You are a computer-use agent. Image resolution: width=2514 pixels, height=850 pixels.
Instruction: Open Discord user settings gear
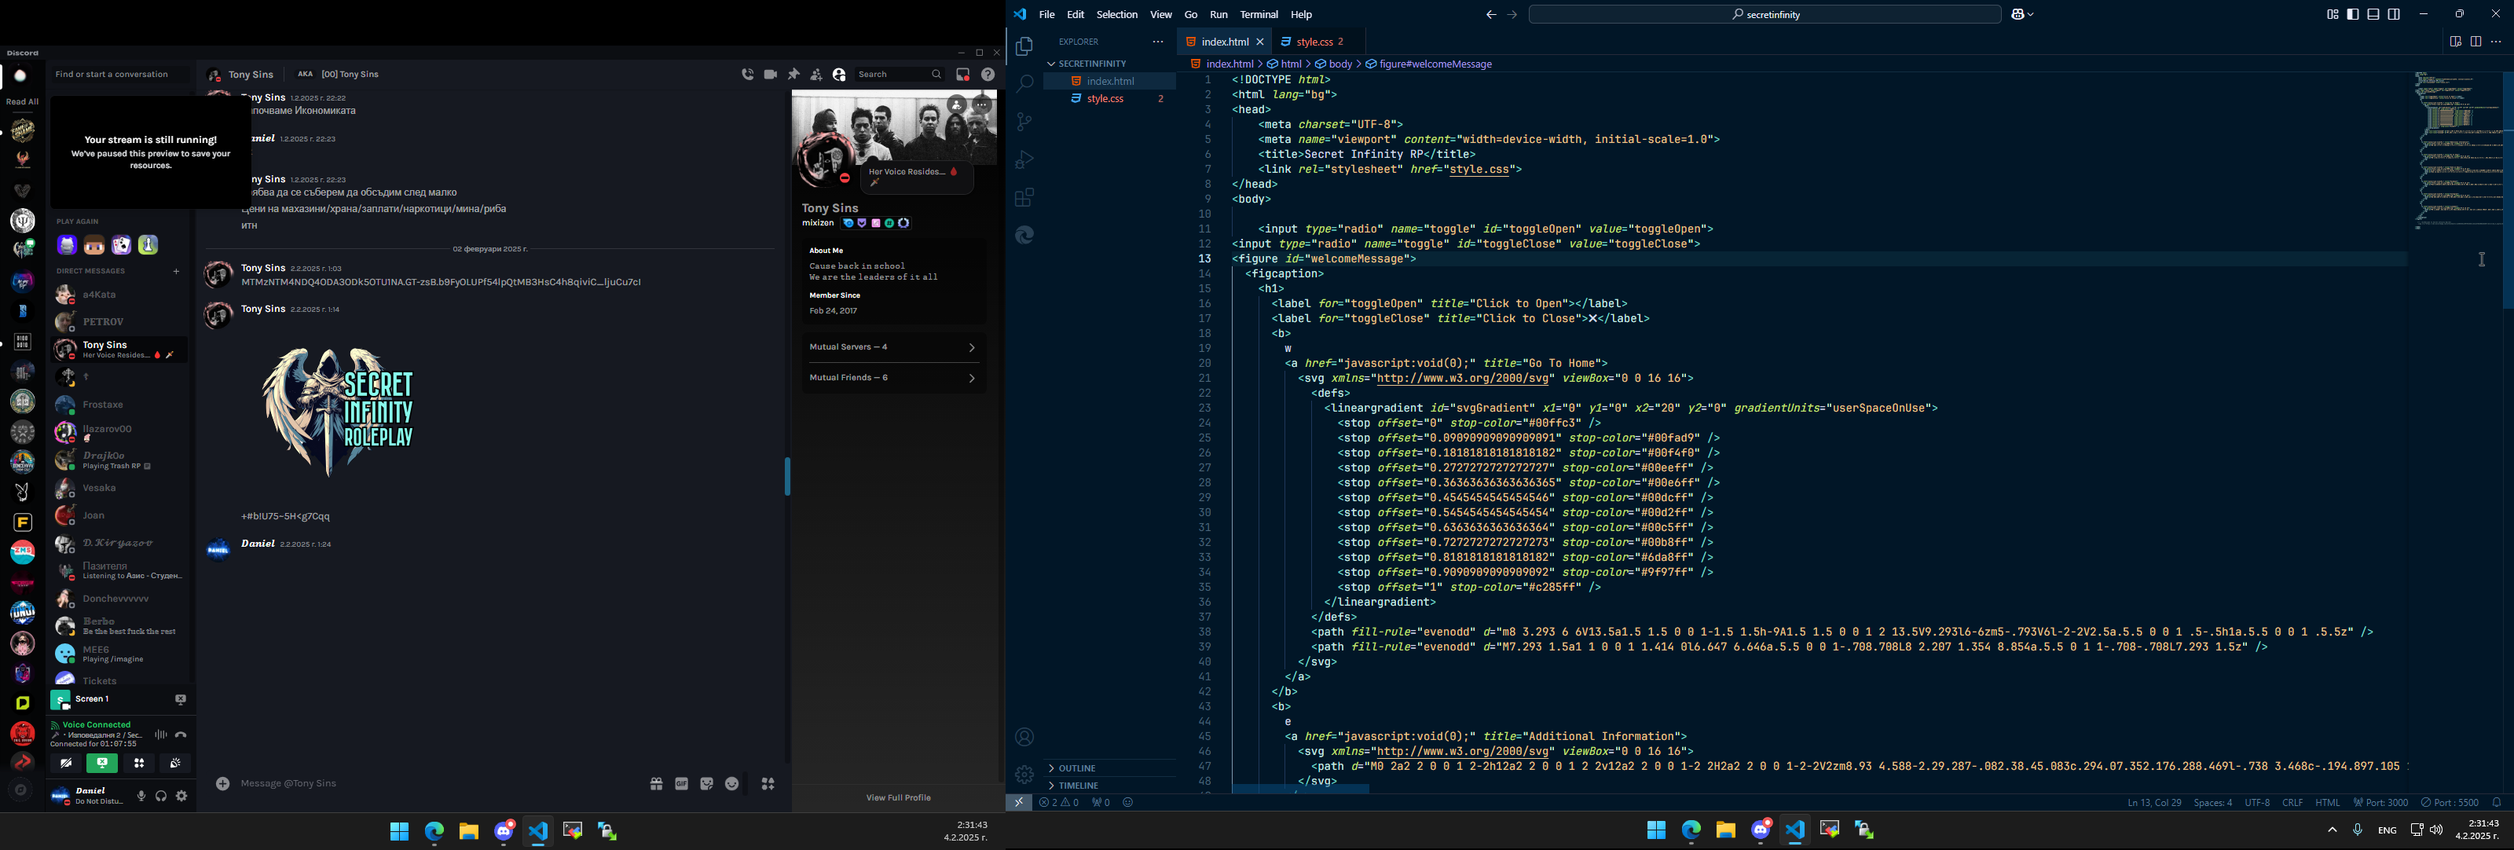[x=181, y=797]
